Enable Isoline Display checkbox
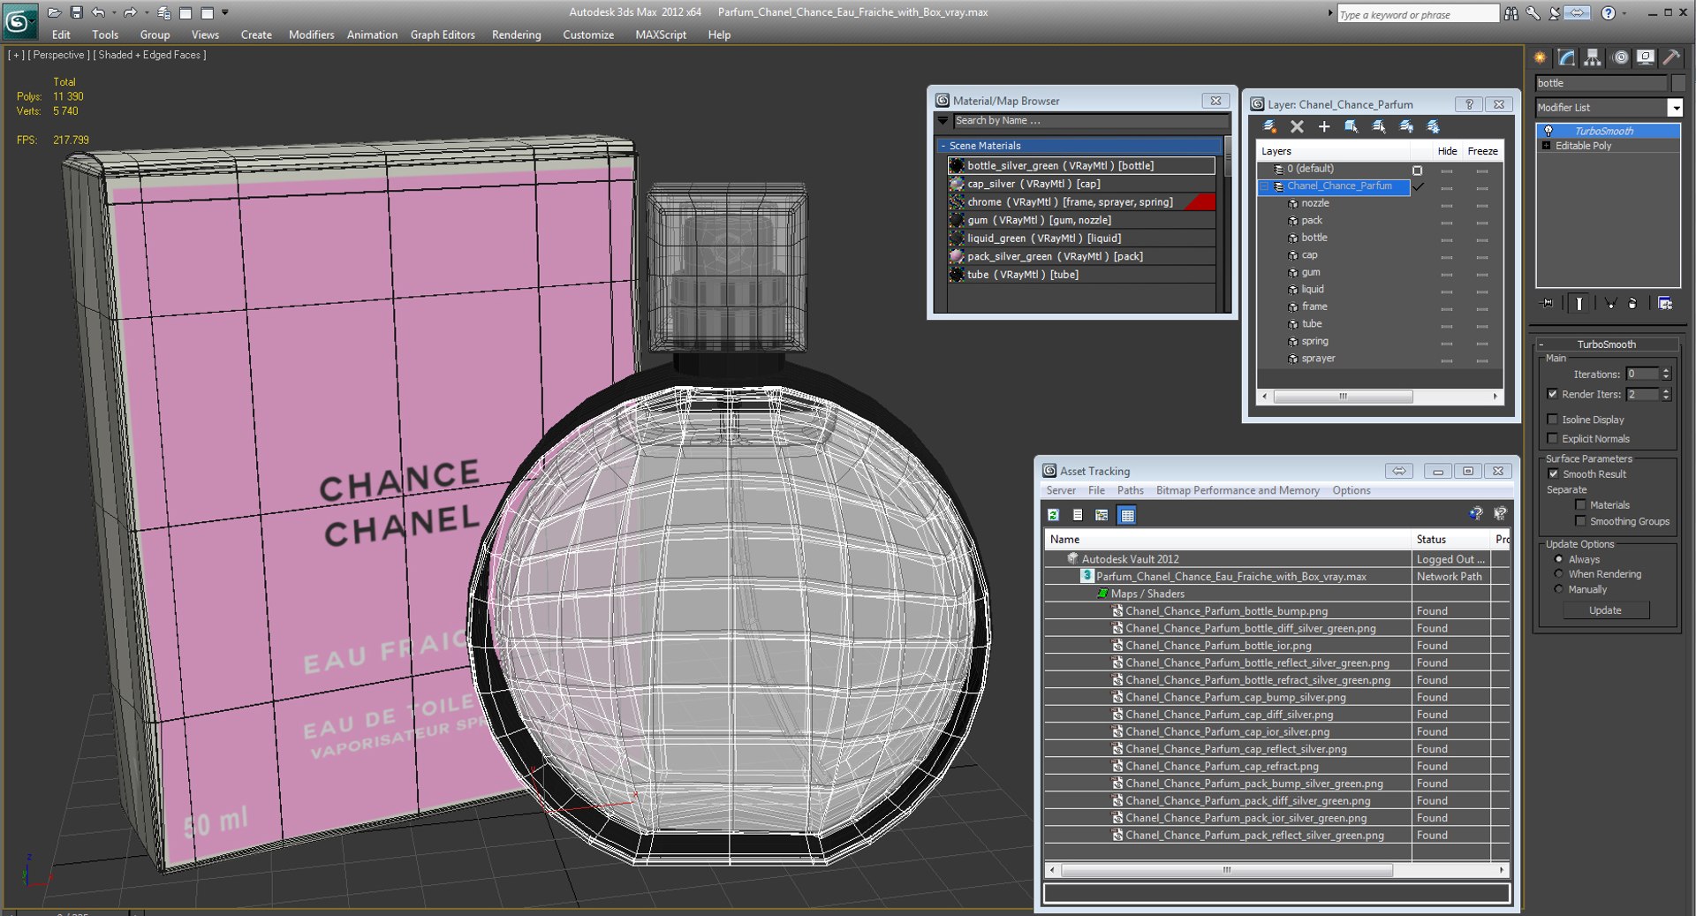 point(1552,420)
